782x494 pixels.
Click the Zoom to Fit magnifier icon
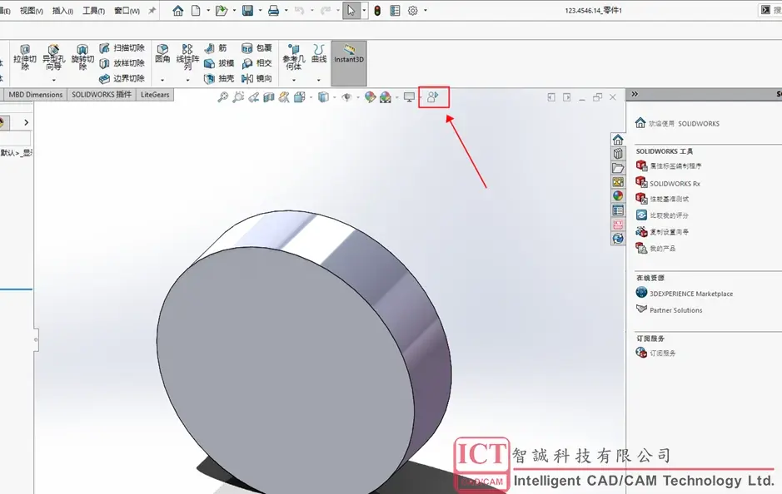(x=223, y=97)
